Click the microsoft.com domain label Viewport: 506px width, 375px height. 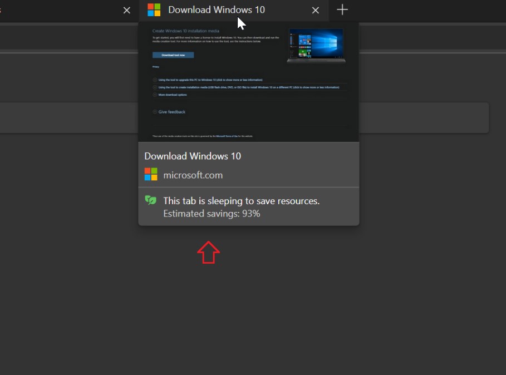point(193,174)
